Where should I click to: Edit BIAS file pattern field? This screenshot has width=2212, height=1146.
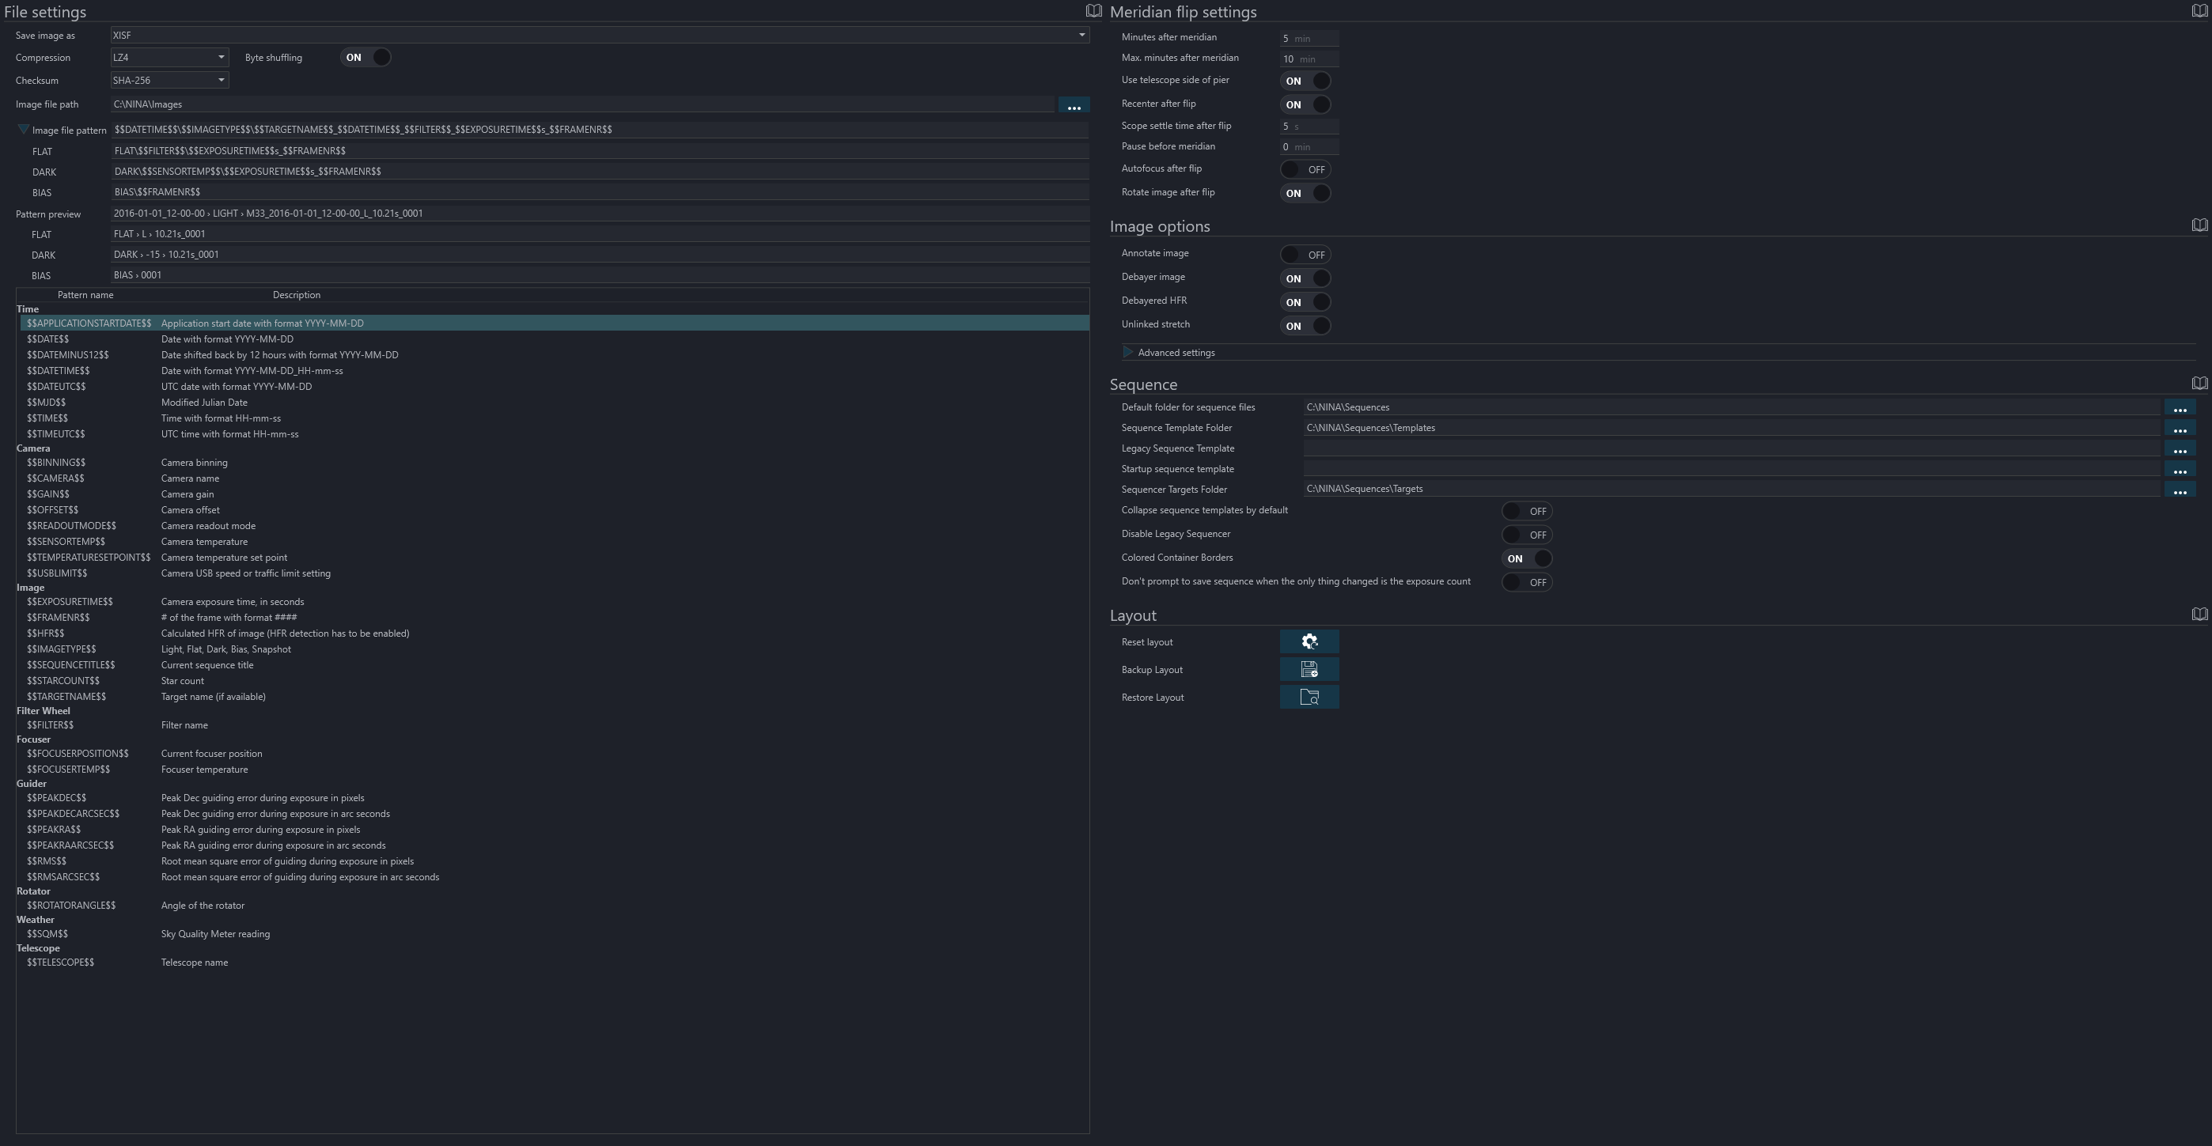600,192
